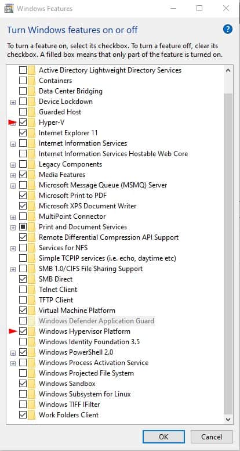Click the folder icon next to Guarded Host
Screen dimensions: 240x451
point(32,112)
